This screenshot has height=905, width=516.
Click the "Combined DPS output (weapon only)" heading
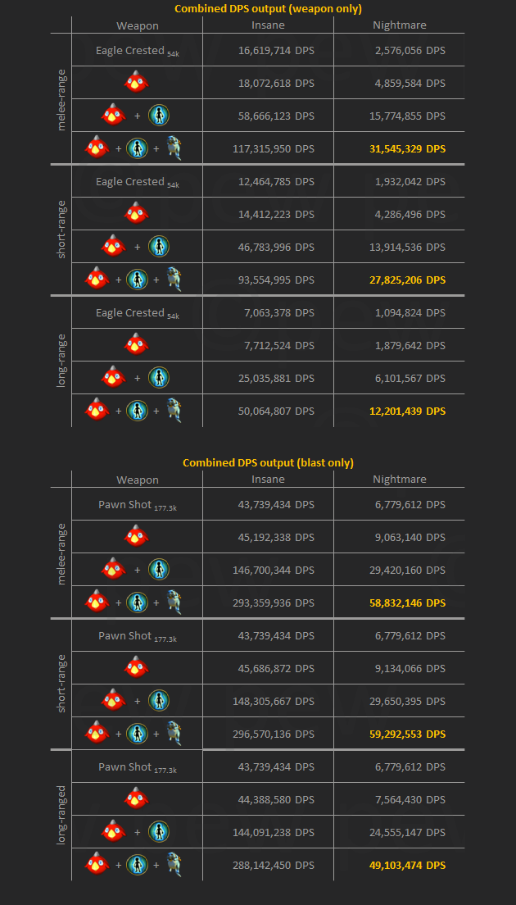(269, 9)
